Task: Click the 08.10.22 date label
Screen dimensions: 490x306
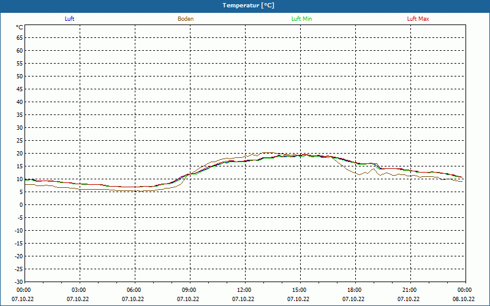Action: coord(464,299)
